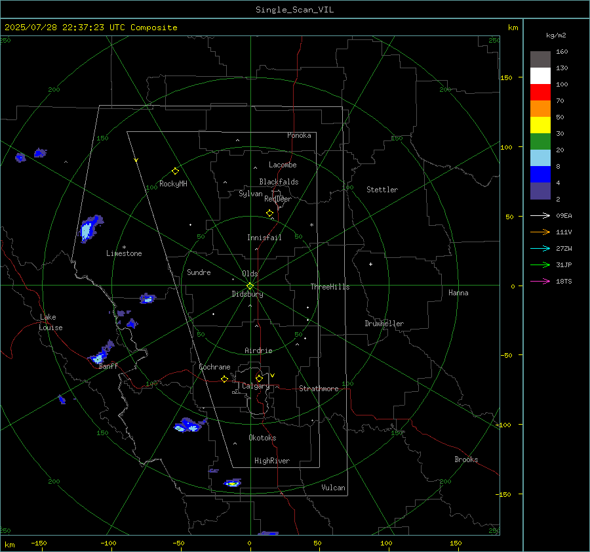Select the Airdrie label
Screen dimensions: 590x552
click(258, 350)
